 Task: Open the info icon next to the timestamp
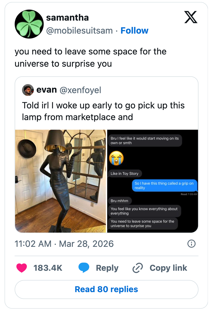[x=191, y=244]
